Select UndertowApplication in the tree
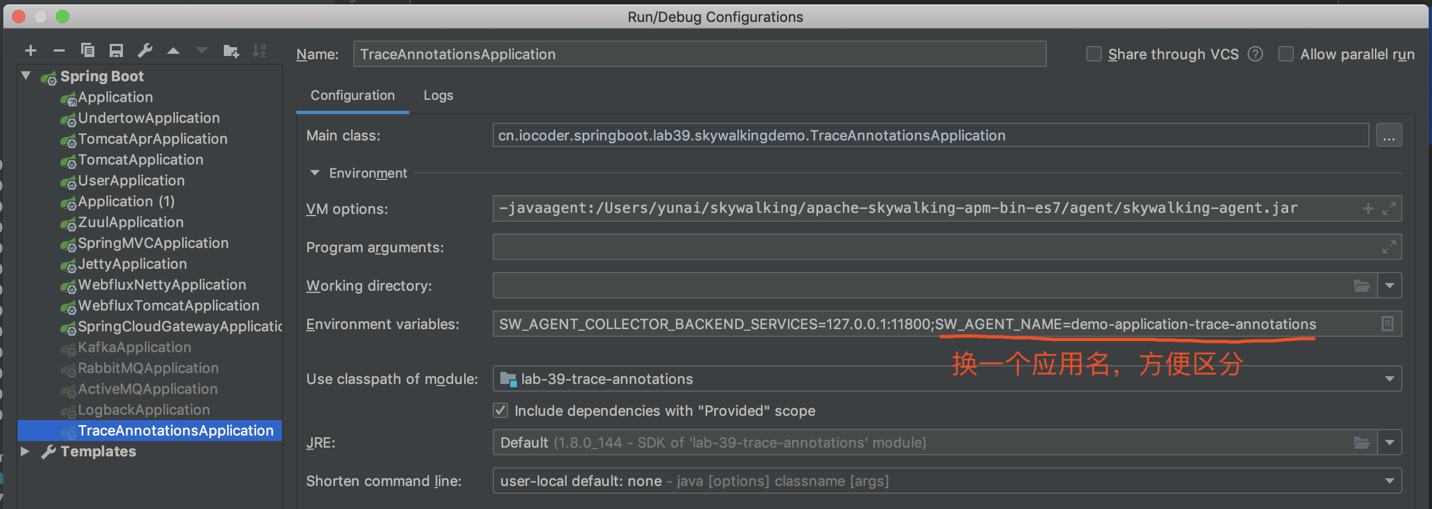This screenshot has width=1432, height=509. pos(149,118)
